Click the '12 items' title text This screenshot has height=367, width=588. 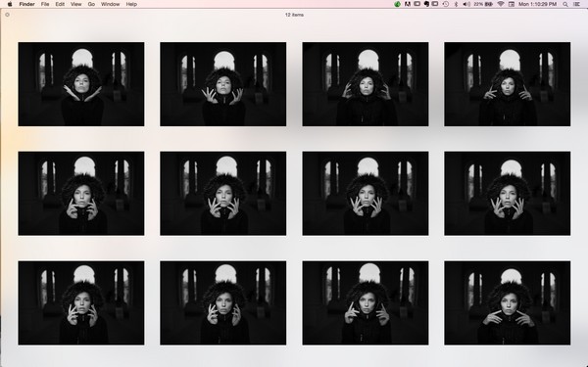(294, 15)
